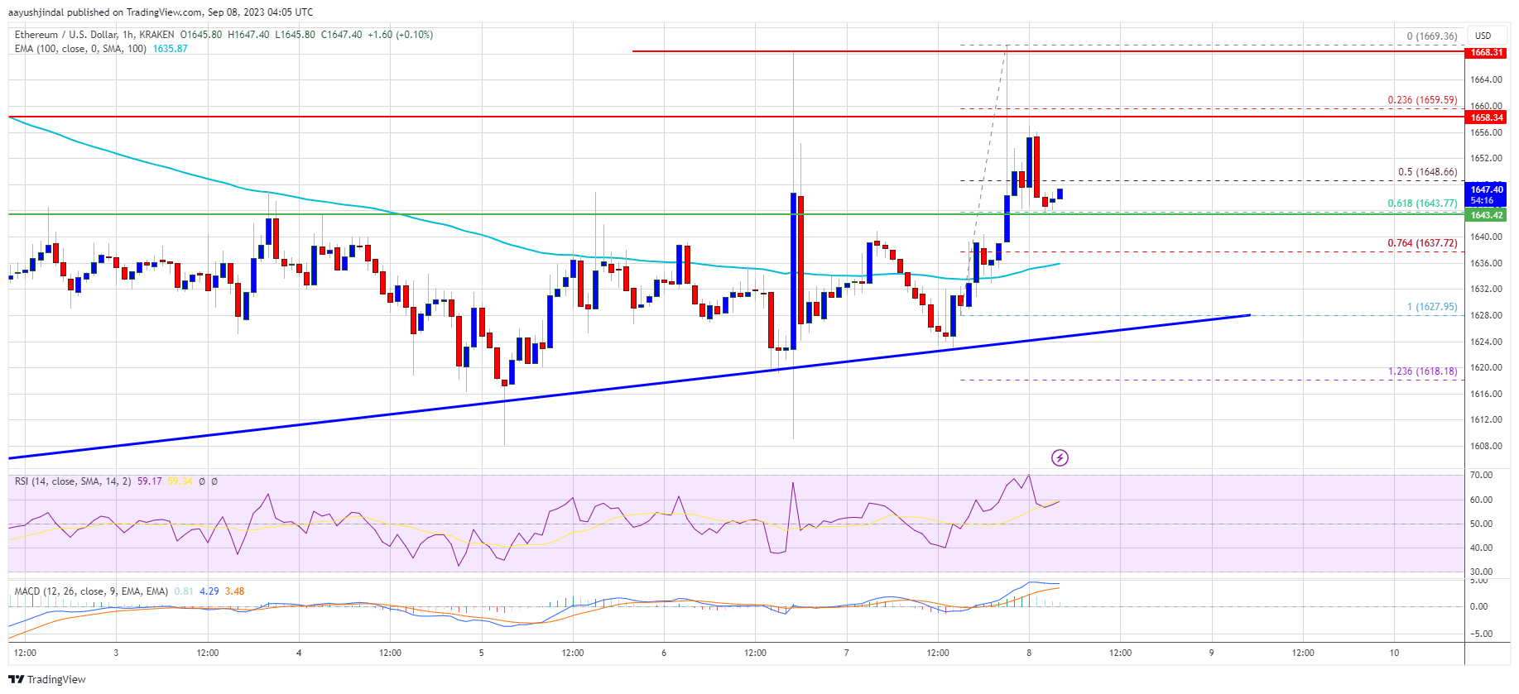This screenshot has width=1519, height=694.
Task: Click the date label 8 on time axis
Action: pyautogui.click(x=1029, y=653)
